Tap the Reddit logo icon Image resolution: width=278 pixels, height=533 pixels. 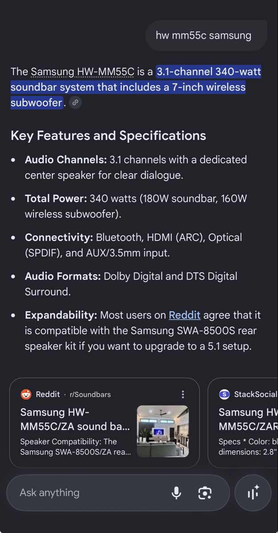click(x=26, y=394)
